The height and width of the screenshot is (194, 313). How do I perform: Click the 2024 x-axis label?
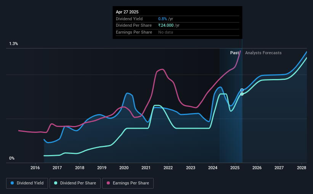point(213,168)
